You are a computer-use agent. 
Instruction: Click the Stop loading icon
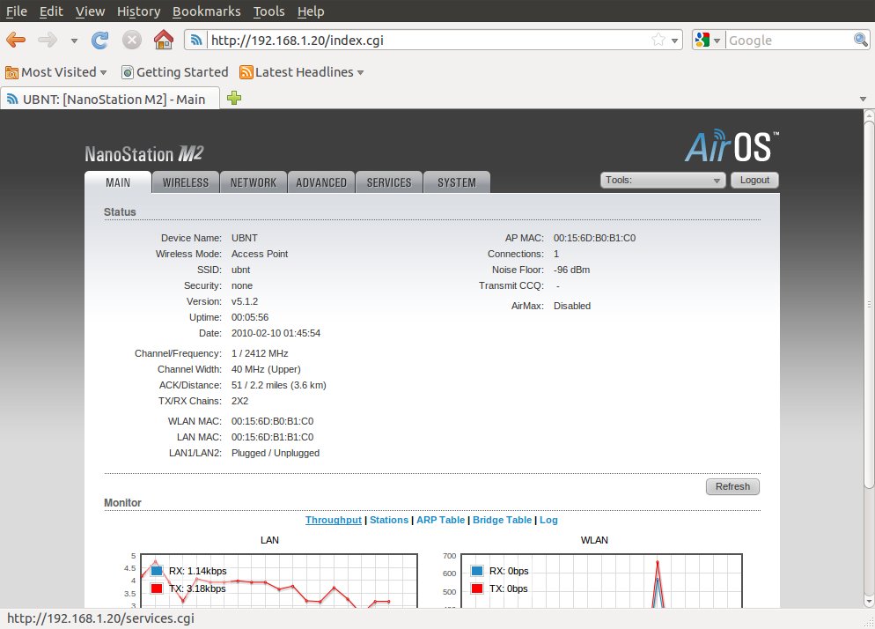(x=132, y=40)
